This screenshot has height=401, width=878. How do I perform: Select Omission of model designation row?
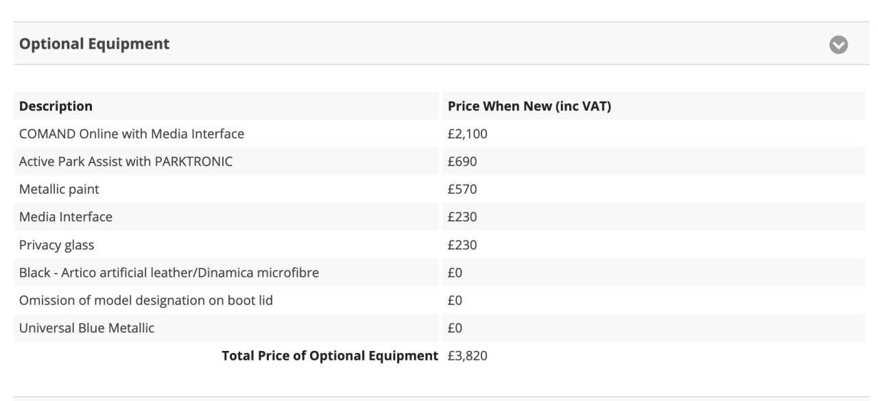pyautogui.click(x=439, y=300)
